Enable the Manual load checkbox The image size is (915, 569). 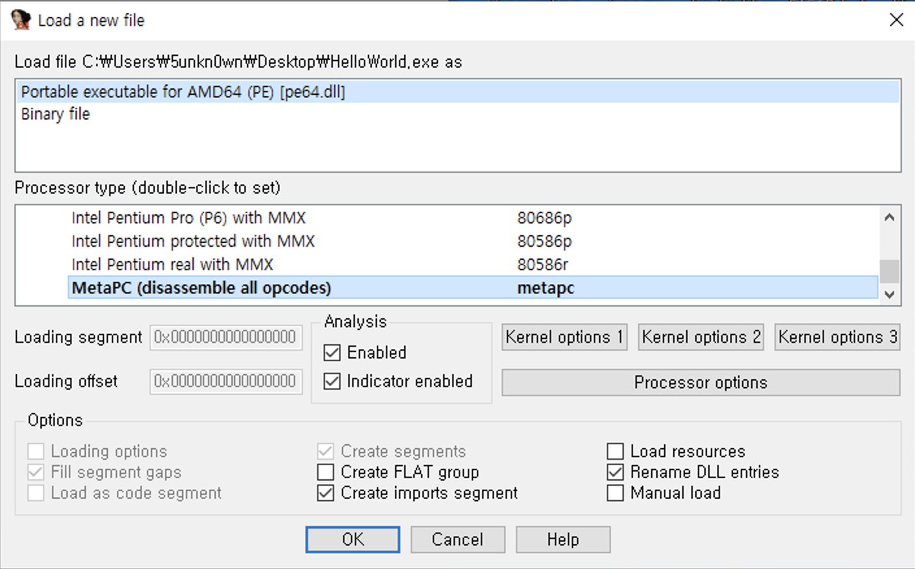point(615,493)
